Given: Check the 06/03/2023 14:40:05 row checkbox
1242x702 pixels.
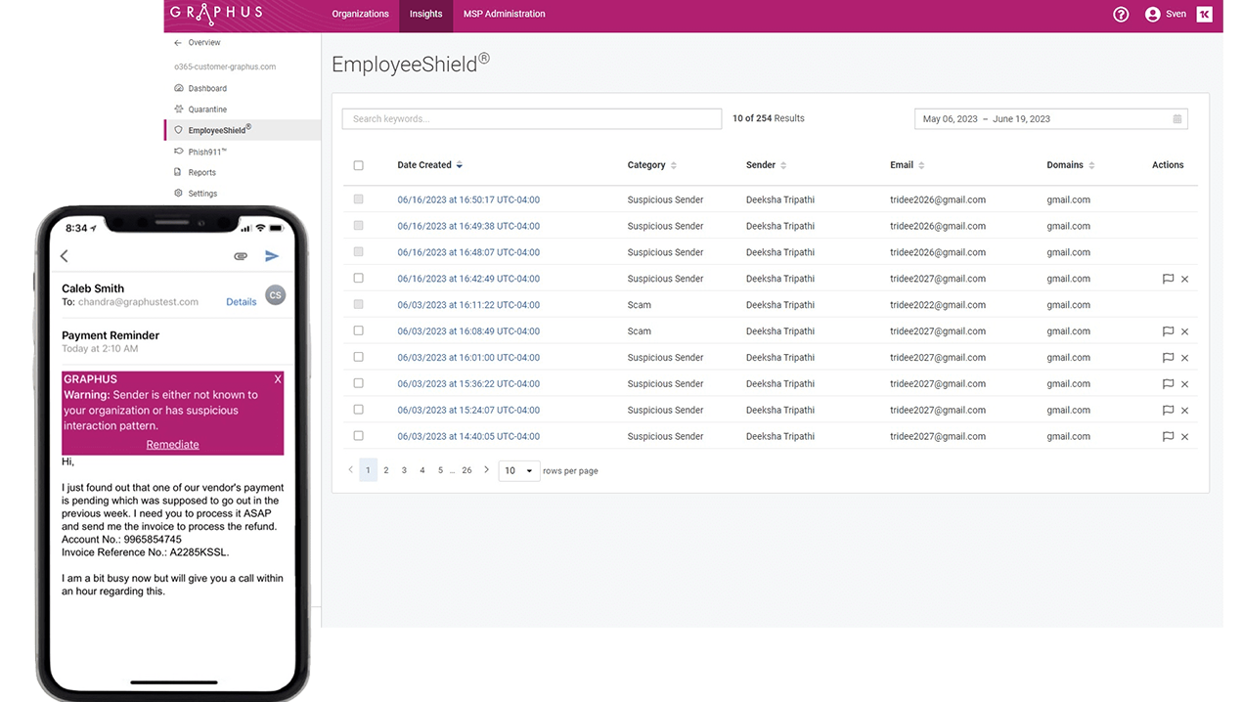Looking at the screenshot, I should 358,437.
